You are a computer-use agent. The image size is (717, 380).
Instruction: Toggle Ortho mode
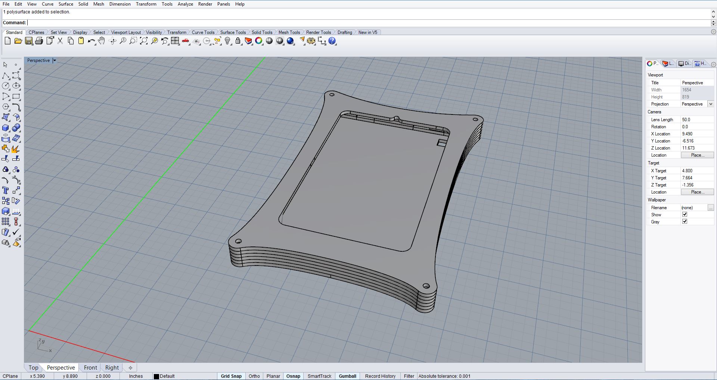click(x=254, y=376)
